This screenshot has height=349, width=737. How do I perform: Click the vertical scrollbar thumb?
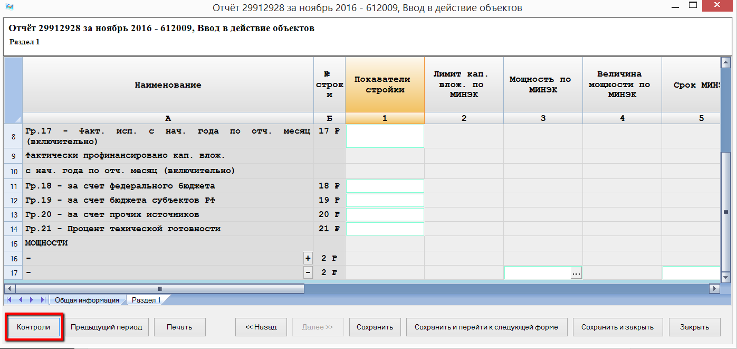tap(726, 212)
